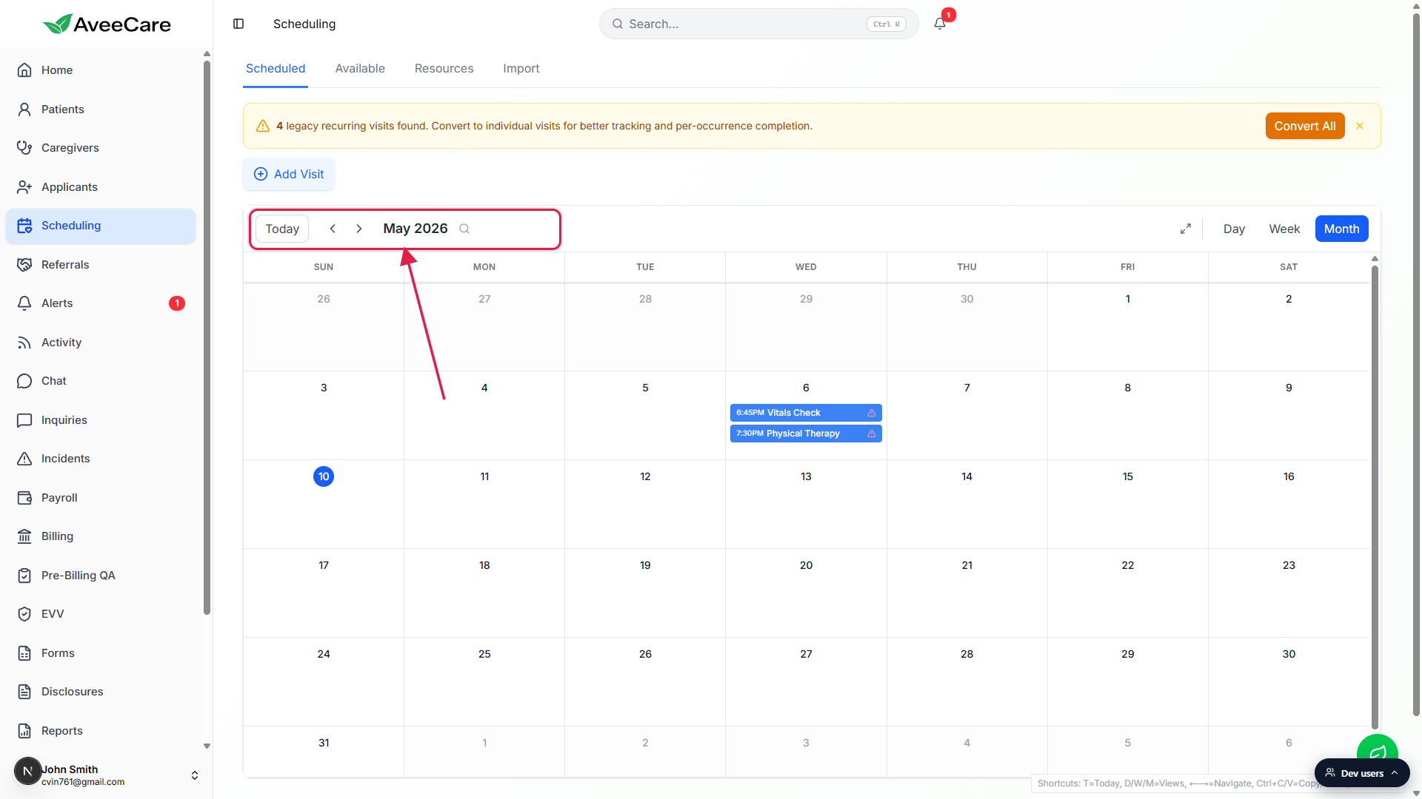Switch calendar to Week view

1284,229
